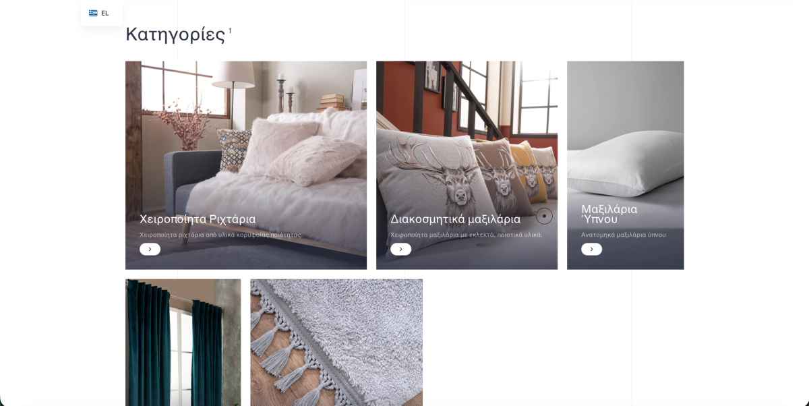809x406 pixels.
Task: Click the Greek flag icon
Action: click(x=93, y=13)
